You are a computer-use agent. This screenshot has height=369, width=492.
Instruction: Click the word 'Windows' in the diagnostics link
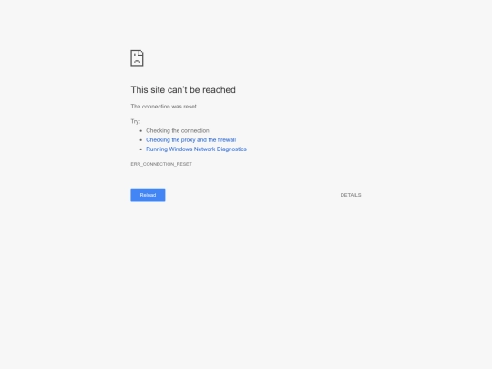[180, 149]
